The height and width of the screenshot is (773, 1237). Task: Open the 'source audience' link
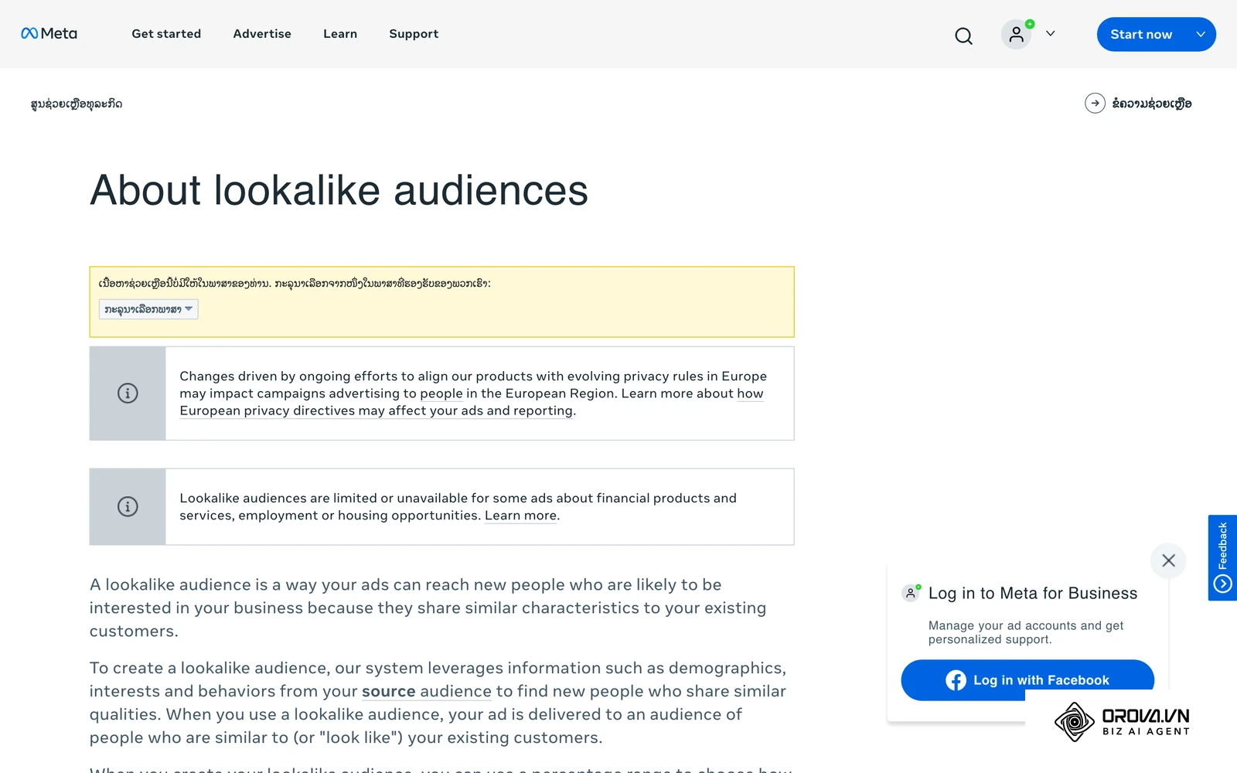coord(427,691)
